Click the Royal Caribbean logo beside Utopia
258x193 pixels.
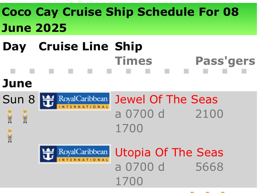[x=75, y=154]
